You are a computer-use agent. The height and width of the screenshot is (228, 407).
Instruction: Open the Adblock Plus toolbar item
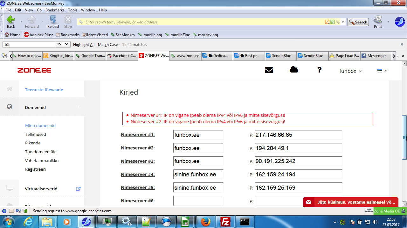pyautogui.click(x=38, y=35)
